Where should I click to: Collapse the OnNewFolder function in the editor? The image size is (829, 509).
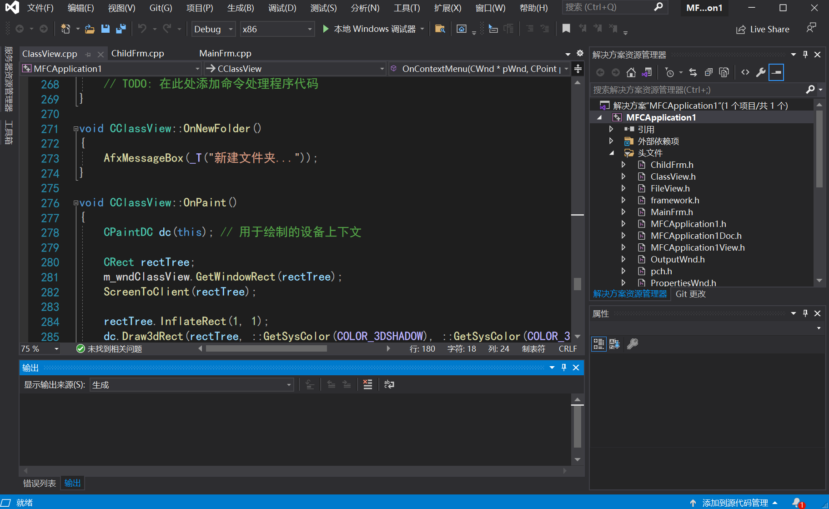(x=76, y=129)
